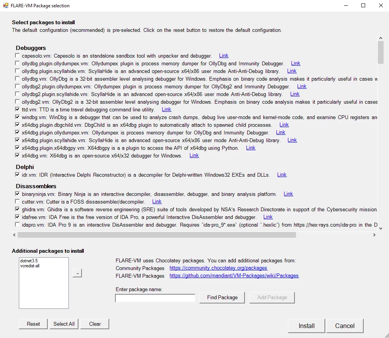Deselect x64dbg.plugin.dbgchild.vm checkbox
Viewport: 389px width, 338px height.
pyautogui.click(x=17, y=125)
